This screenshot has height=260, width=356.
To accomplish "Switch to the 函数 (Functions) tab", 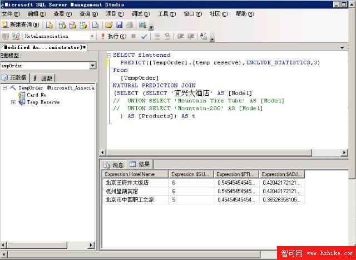I will pyautogui.click(x=43, y=79).
